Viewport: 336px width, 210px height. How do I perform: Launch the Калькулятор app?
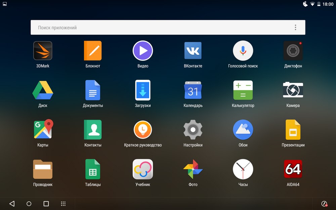pos(243,90)
